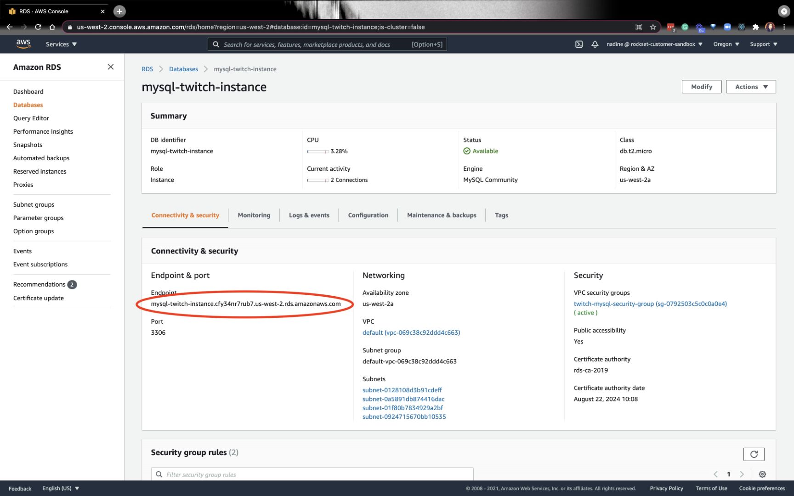Click the AWS services search field
Image resolution: width=794 pixels, height=496 pixels.
[x=327, y=45]
